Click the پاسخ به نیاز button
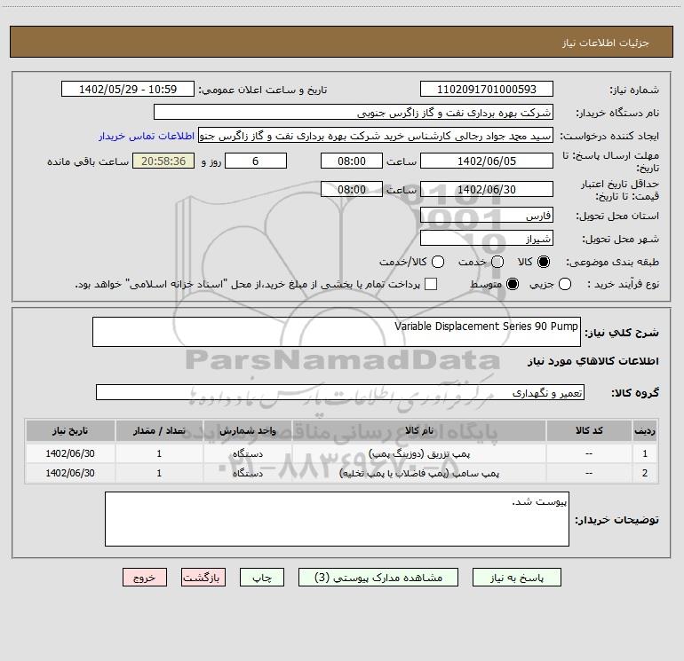The width and height of the screenshot is (684, 661). 516,578
